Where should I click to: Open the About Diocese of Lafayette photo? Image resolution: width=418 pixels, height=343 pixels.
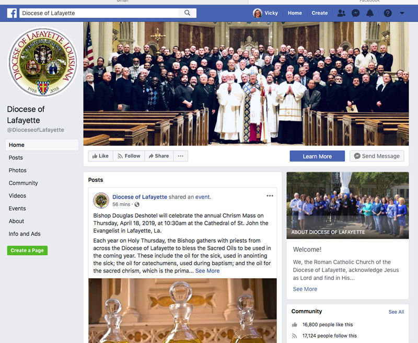[347, 205]
